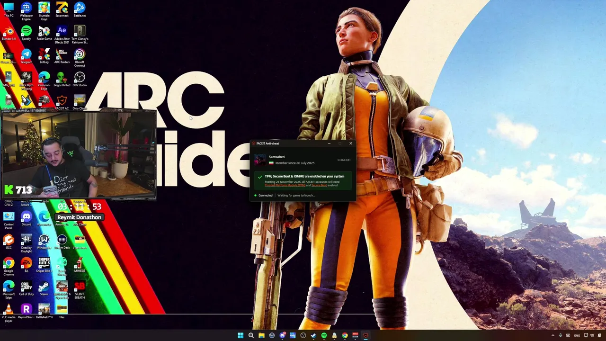Launch Adobe After Effects 2021

pos(62,35)
